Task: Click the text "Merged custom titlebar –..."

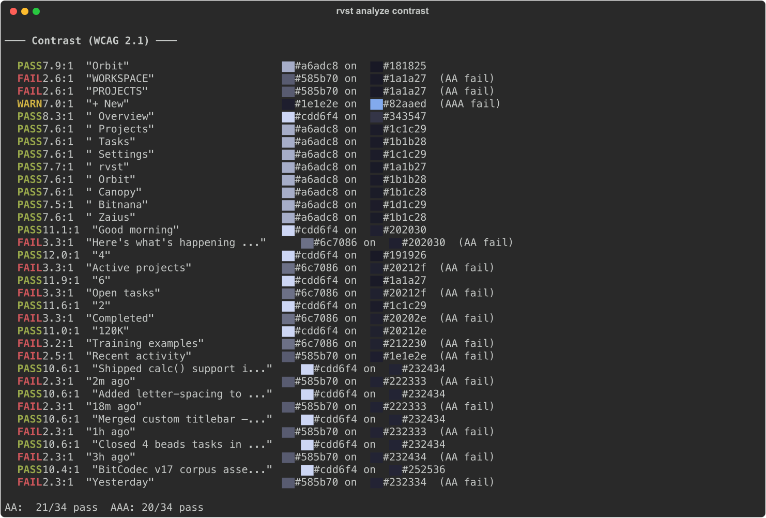Action: [x=182, y=419]
